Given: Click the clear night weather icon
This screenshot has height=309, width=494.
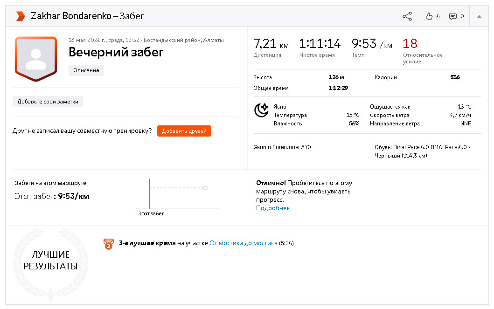Looking at the screenshot, I should coord(261,110).
